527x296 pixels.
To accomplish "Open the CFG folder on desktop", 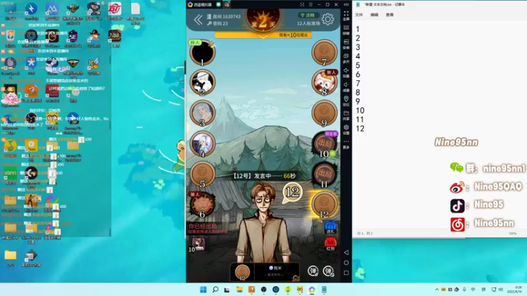I will pyautogui.click(x=11, y=258).
